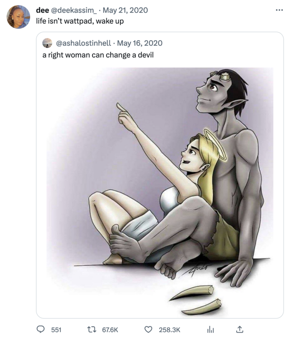Viewport: 290px width, 339px height.
Task: View the 258.3K likes count
Action: tap(169, 330)
